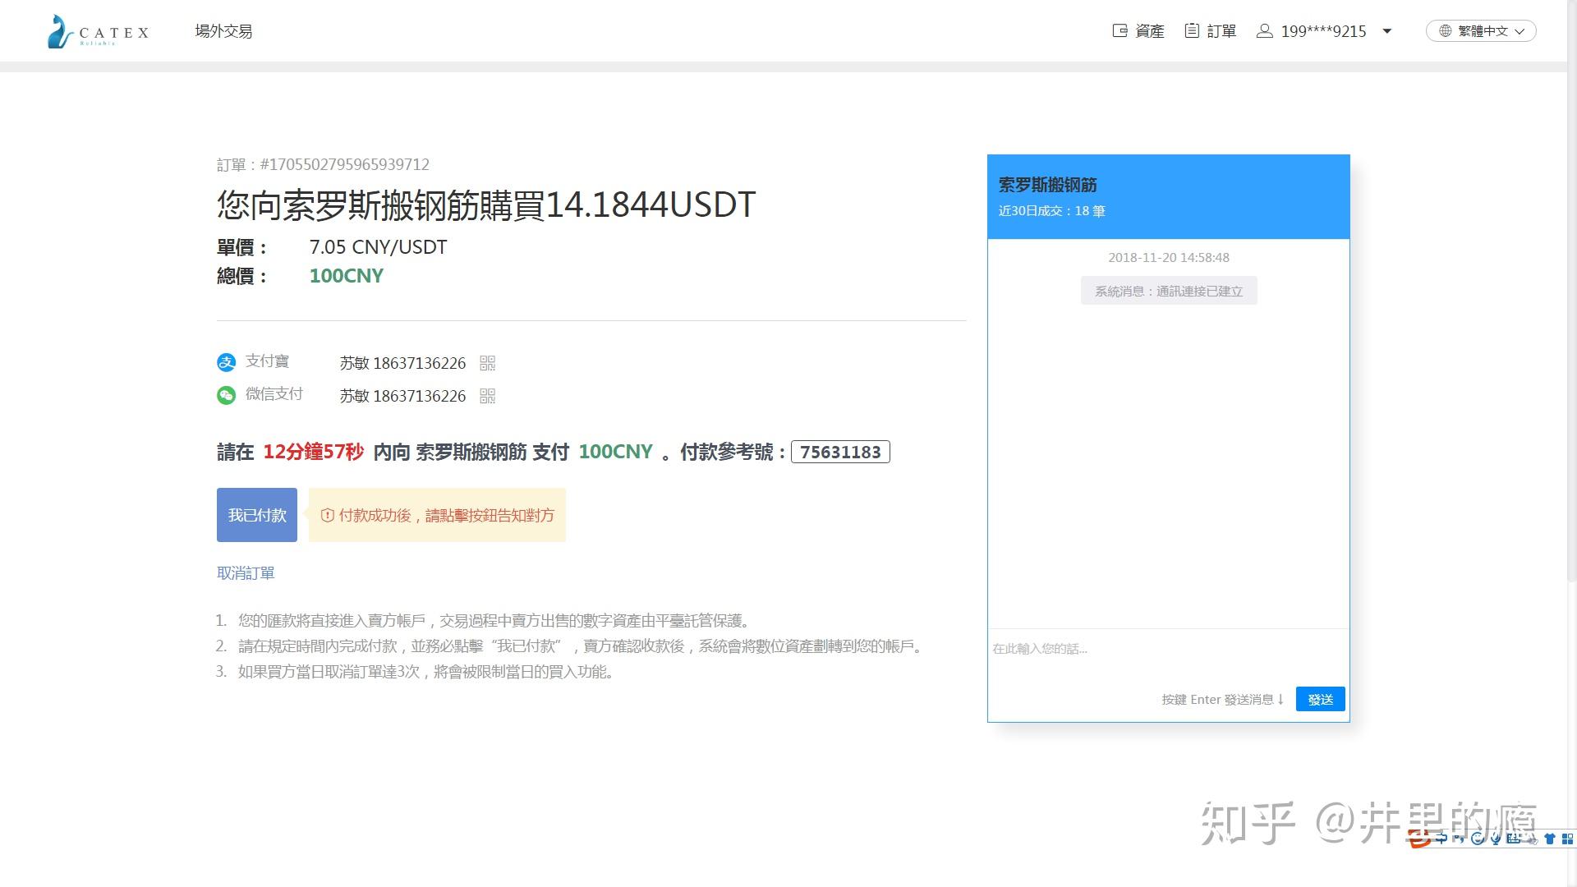1577x887 pixels.
Task: Click 按鍵 Enter 發送消息 hint
Action: (1222, 700)
